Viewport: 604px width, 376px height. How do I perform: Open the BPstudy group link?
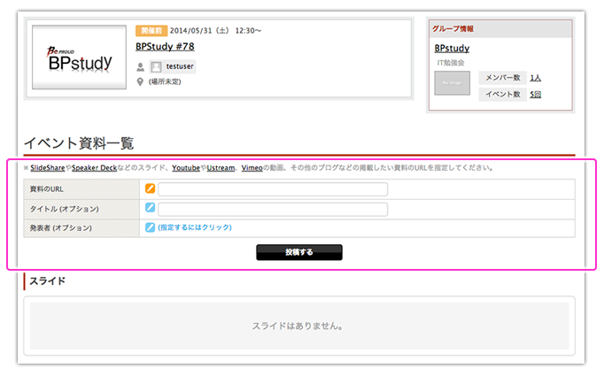tap(452, 49)
